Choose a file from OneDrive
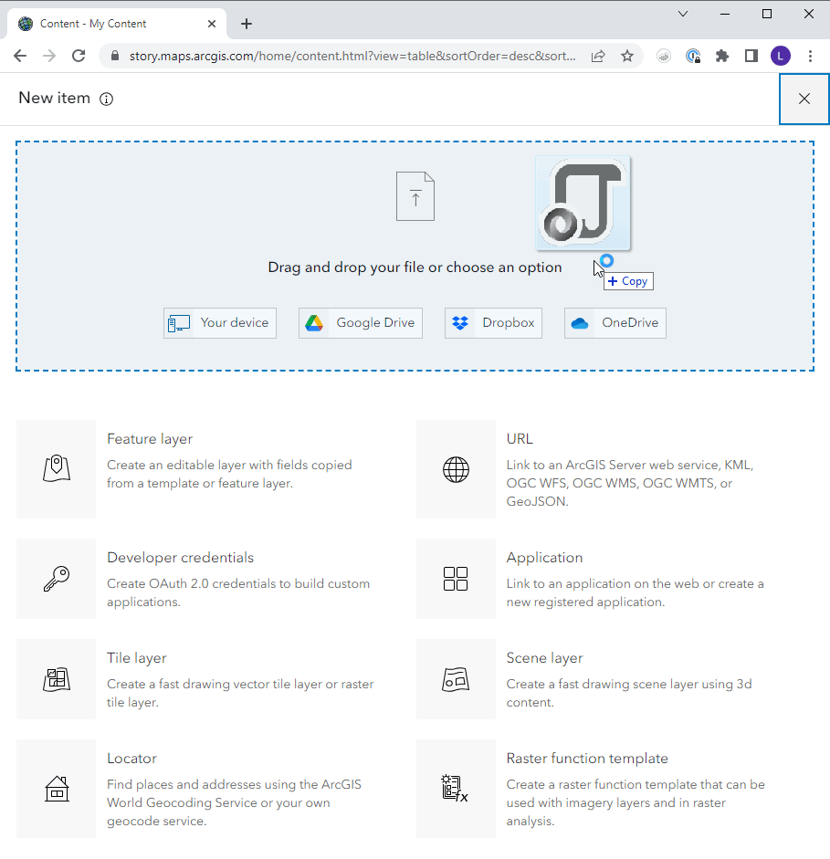This screenshot has width=830, height=859. coord(615,322)
